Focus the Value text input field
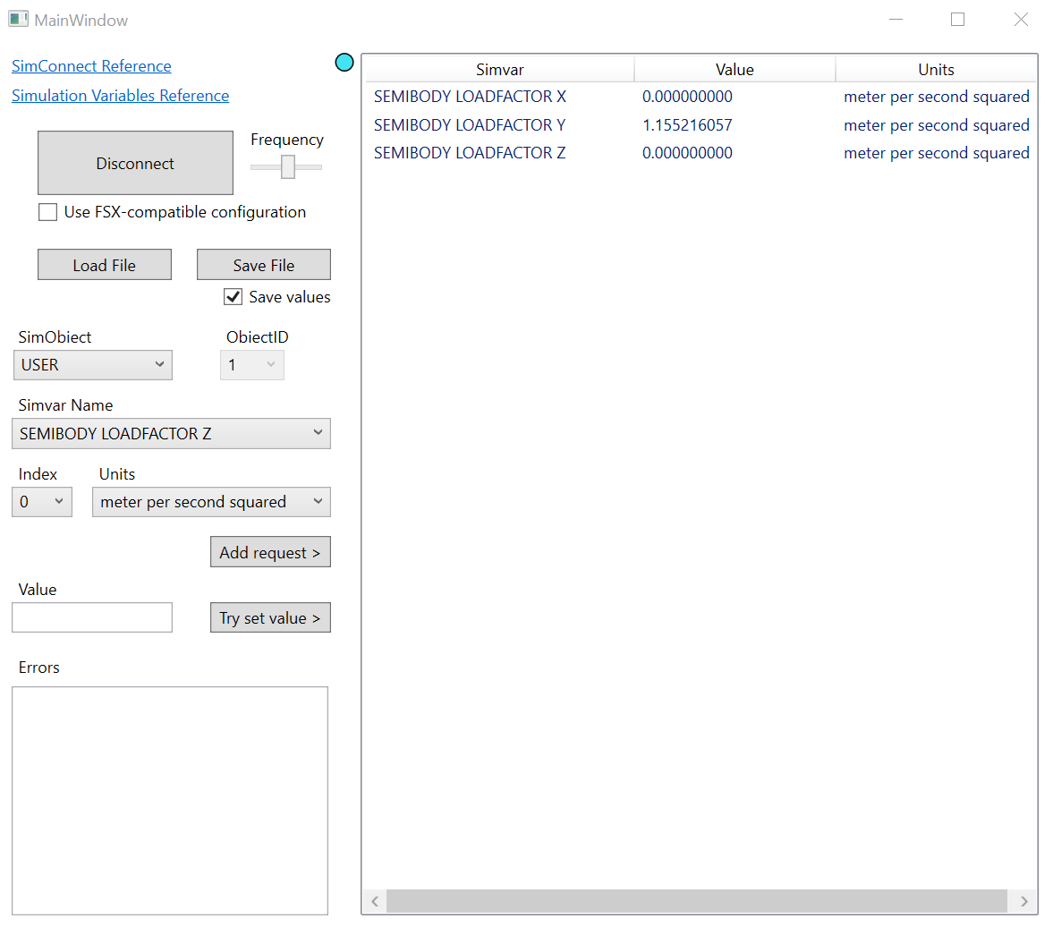 click(x=92, y=617)
